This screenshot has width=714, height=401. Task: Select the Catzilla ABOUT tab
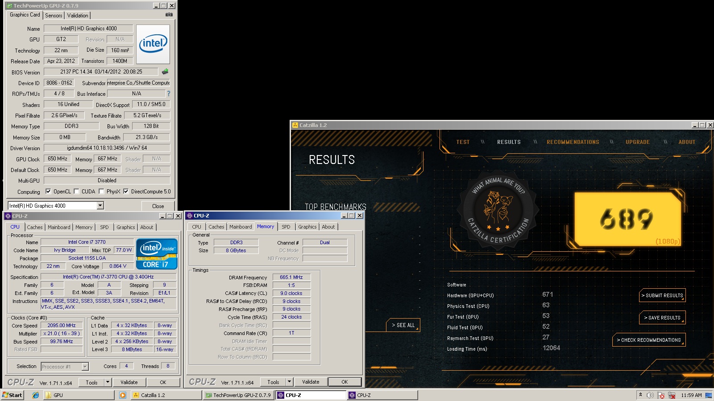click(687, 142)
